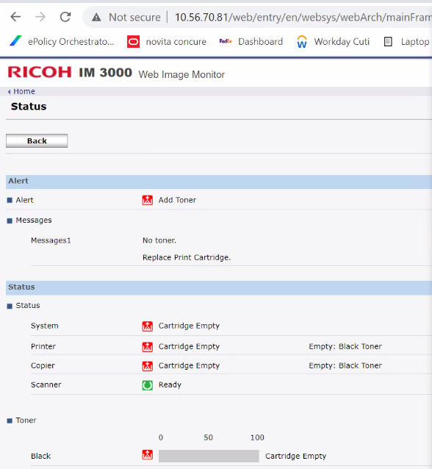Click the '50' toner scale mark
The height and width of the screenshot is (469, 432).
pos(209,437)
